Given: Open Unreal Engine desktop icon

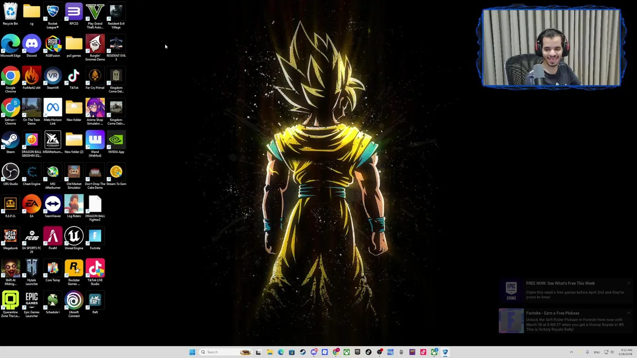Looking at the screenshot, I should (74, 239).
